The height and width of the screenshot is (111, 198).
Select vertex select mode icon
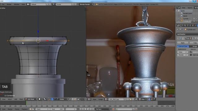pos(70,99)
